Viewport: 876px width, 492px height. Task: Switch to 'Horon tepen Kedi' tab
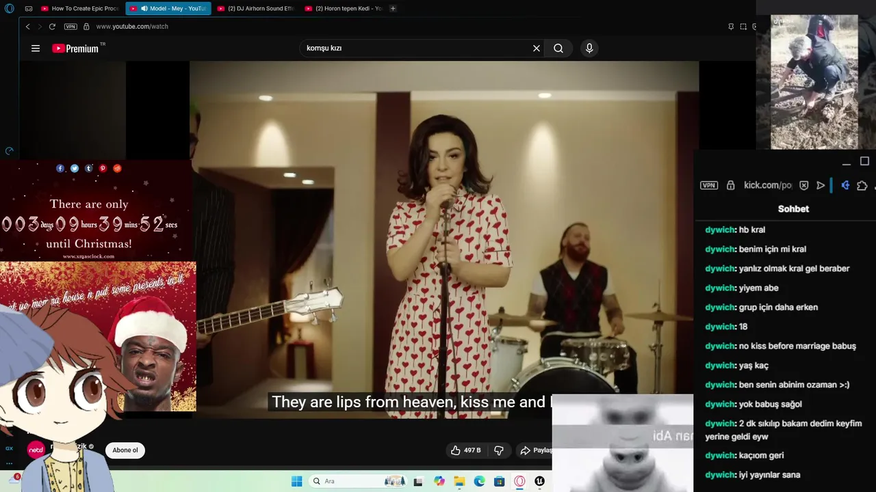344,8
